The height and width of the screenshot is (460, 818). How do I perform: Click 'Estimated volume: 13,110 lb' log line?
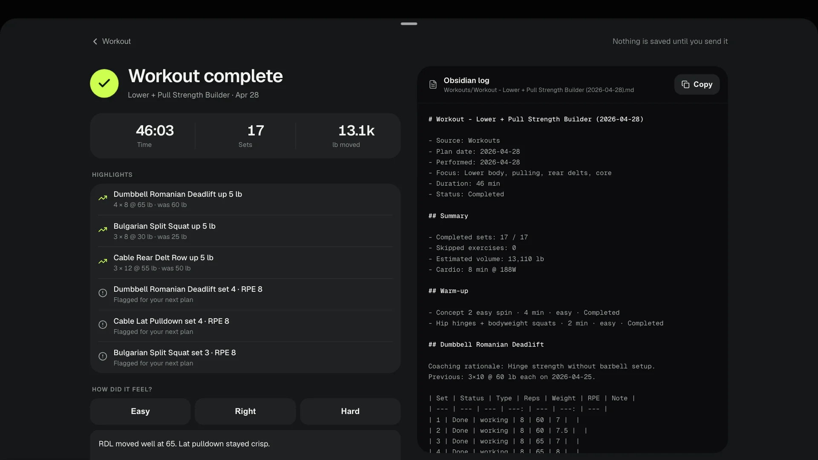click(486, 259)
